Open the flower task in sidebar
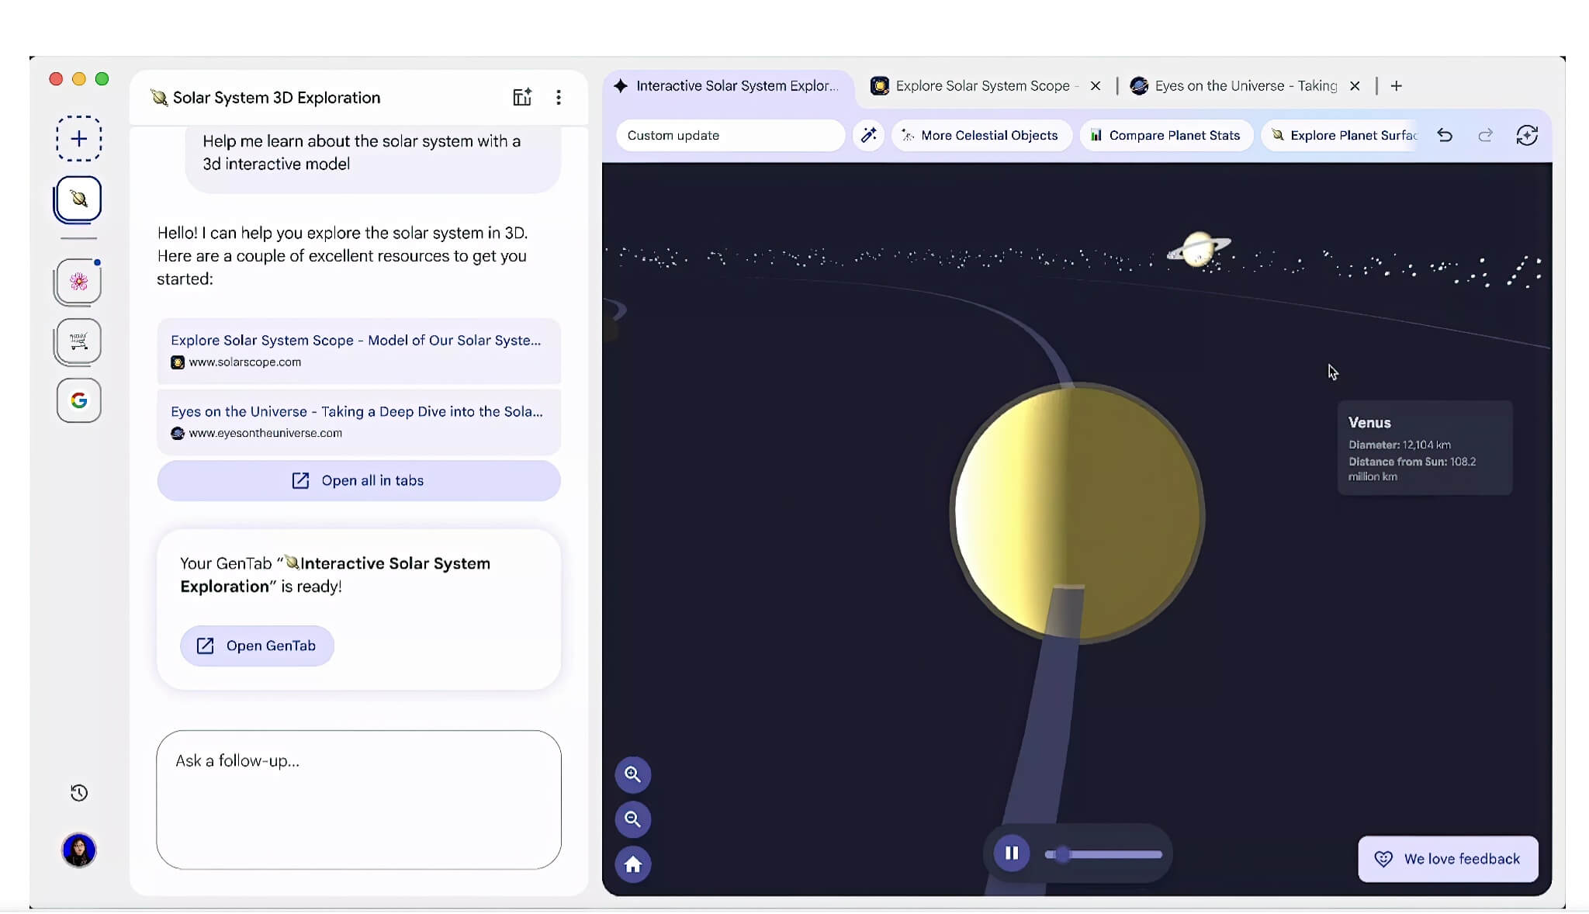Screen dimensions: 1589x914 (78, 281)
